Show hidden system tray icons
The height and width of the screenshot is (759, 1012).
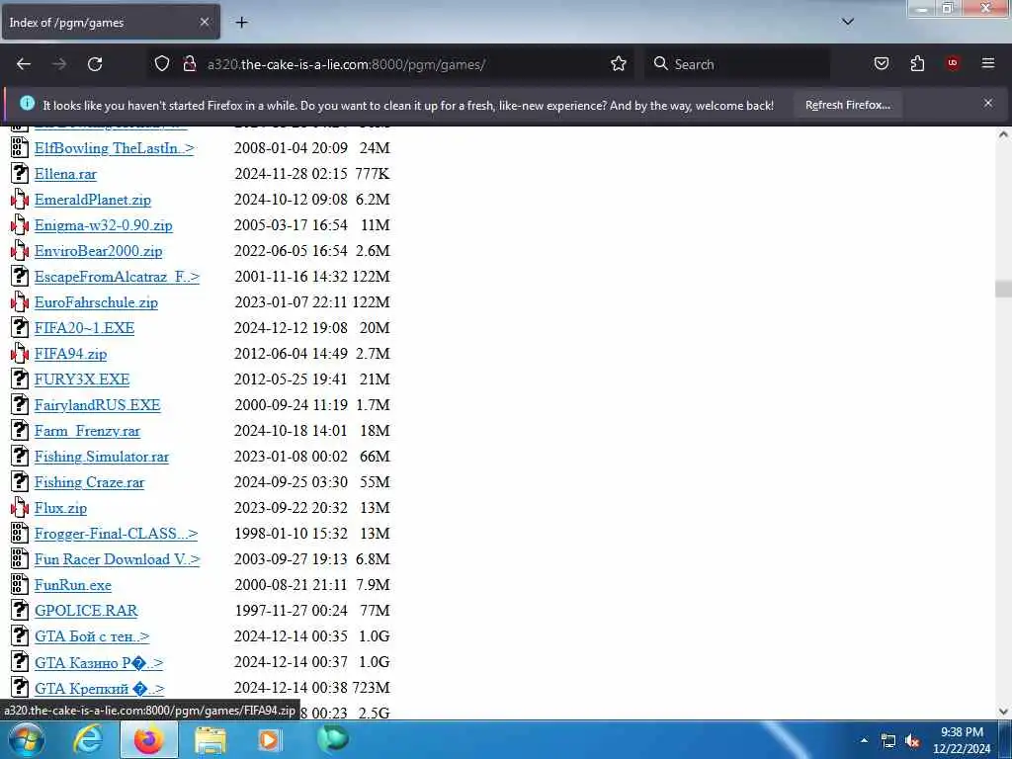[864, 740]
